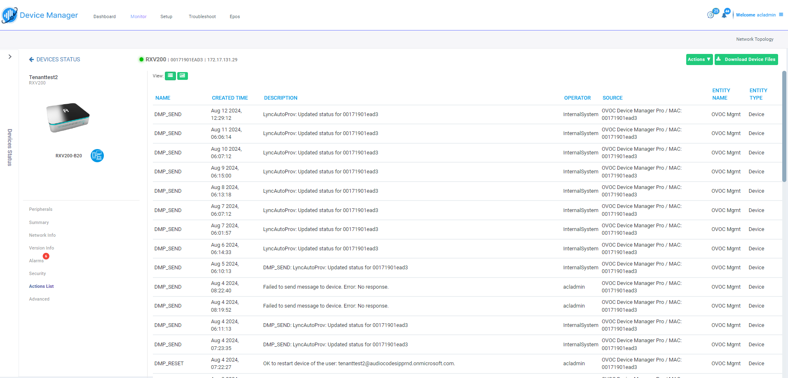
Task: Click the blue peripherals icon beside RXV200-B20
Action: click(x=97, y=156)
